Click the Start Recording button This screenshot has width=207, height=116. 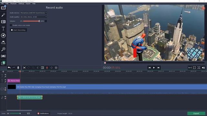(x=18, y=30)
